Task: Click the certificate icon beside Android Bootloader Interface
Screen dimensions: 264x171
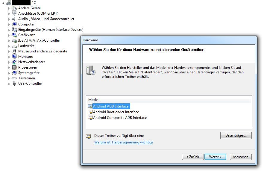Action: 90,112
